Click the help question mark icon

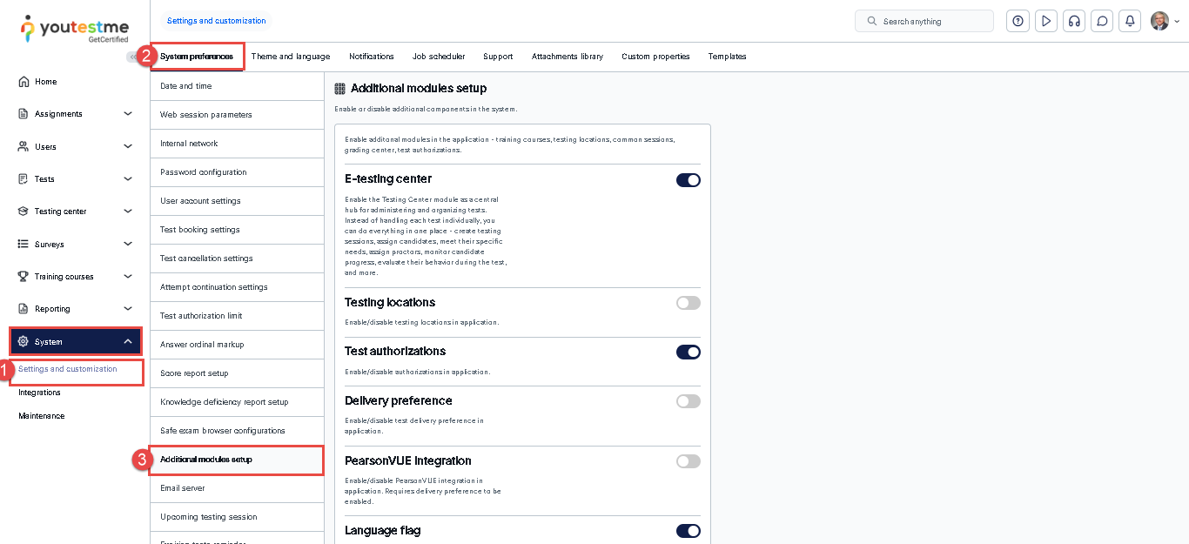1018,21
